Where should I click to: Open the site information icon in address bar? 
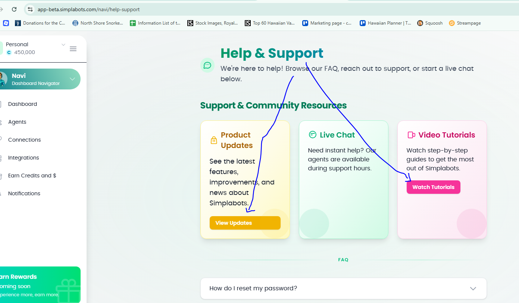coord(31,9)
